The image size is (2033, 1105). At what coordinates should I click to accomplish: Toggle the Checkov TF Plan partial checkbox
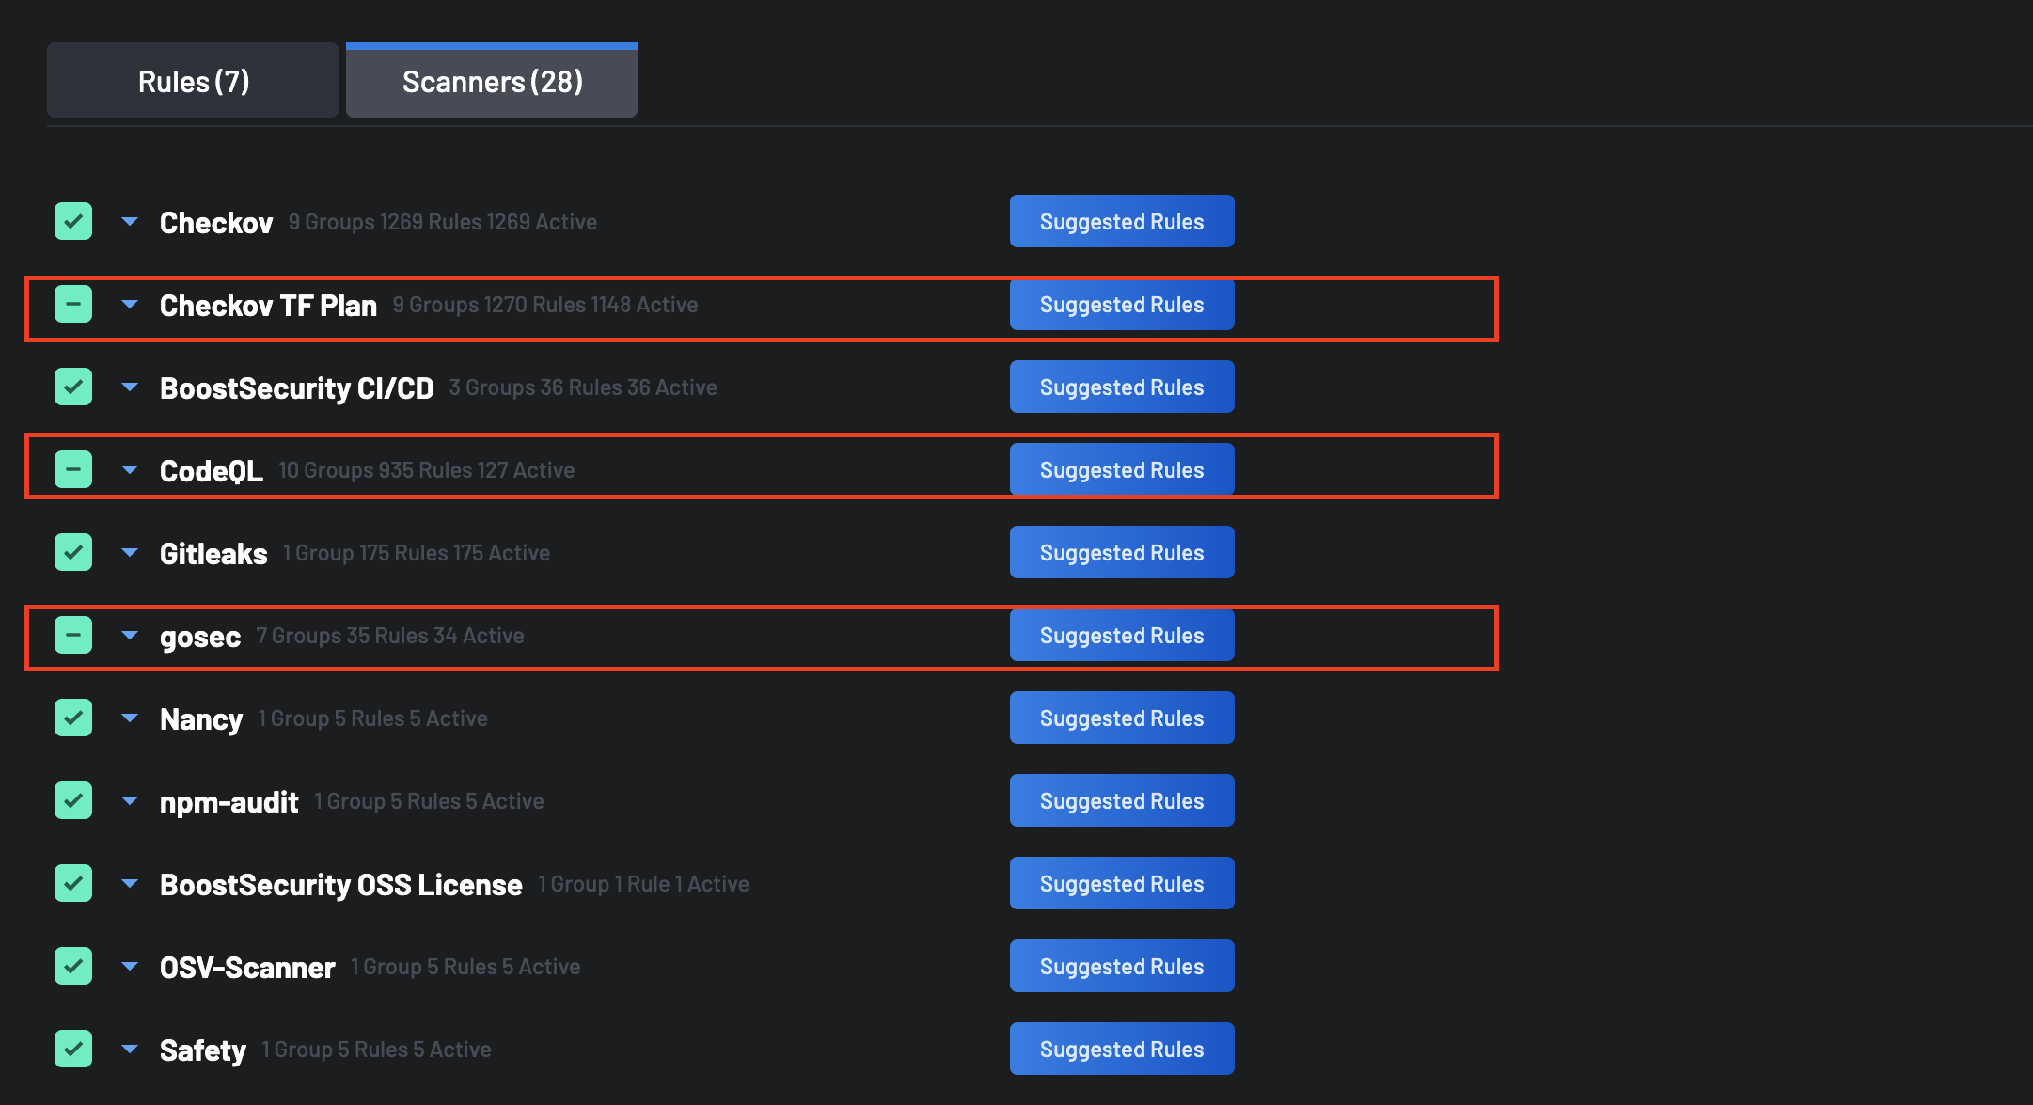tap(73, 305)
